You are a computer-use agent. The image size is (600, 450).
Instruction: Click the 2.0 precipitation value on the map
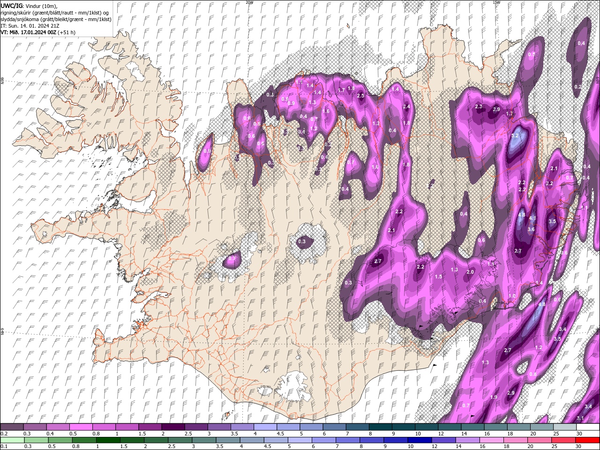(x=471, y=272)
